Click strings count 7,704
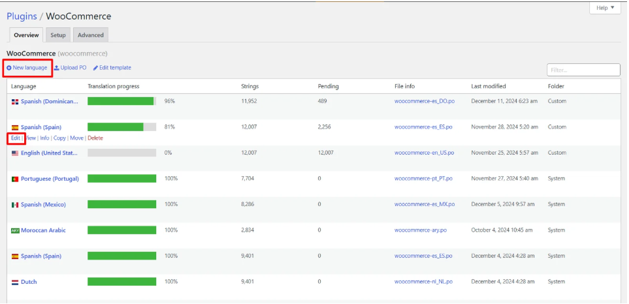 248,179
